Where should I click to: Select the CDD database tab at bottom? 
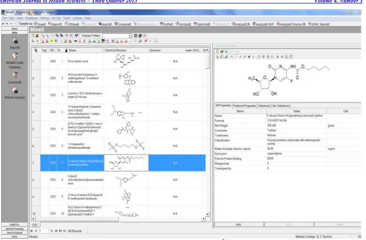tap(35, 225)
